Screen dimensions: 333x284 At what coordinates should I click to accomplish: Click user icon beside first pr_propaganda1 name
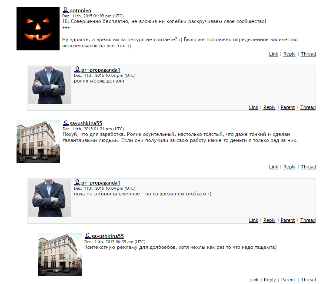tap(77, 69)
